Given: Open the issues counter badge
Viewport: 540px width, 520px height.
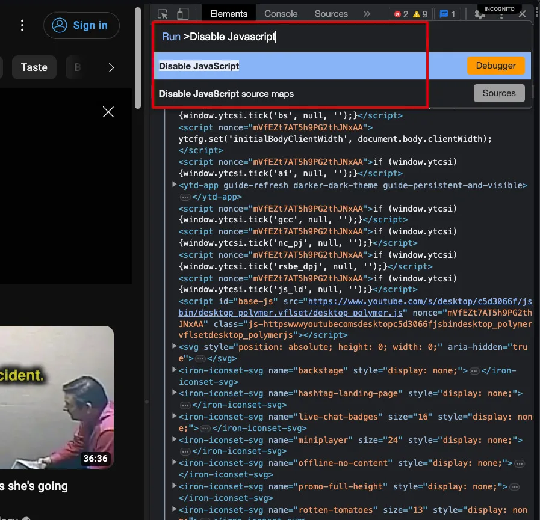Looking at the screenshot, I should click(447, 14).
